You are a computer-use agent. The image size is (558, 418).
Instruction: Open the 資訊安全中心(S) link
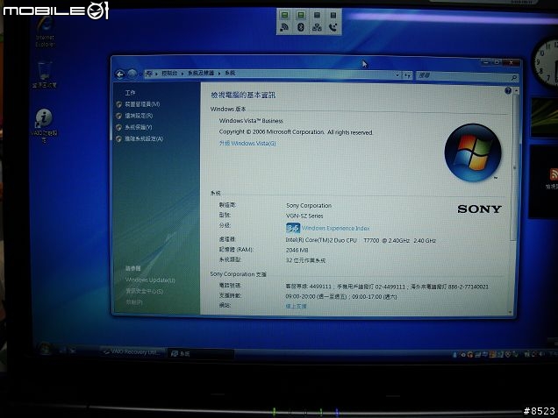pyautogui.click(x=144, y=291)
